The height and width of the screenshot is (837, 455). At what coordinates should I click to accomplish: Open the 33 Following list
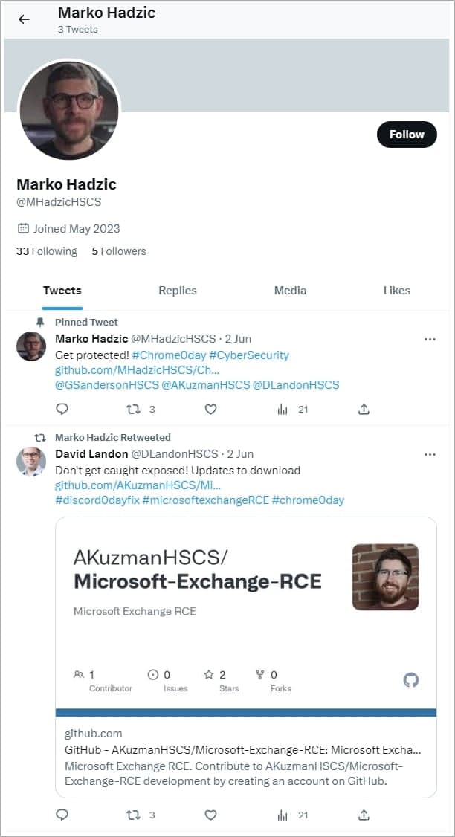click(x=47, y=251)
